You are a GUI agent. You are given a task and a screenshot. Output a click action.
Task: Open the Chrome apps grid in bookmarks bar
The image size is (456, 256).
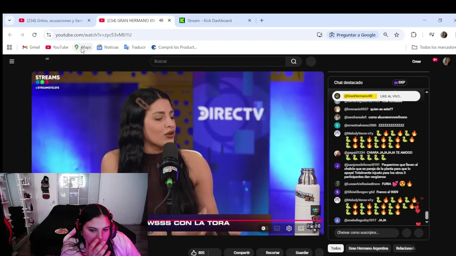[x=10, y=47]
